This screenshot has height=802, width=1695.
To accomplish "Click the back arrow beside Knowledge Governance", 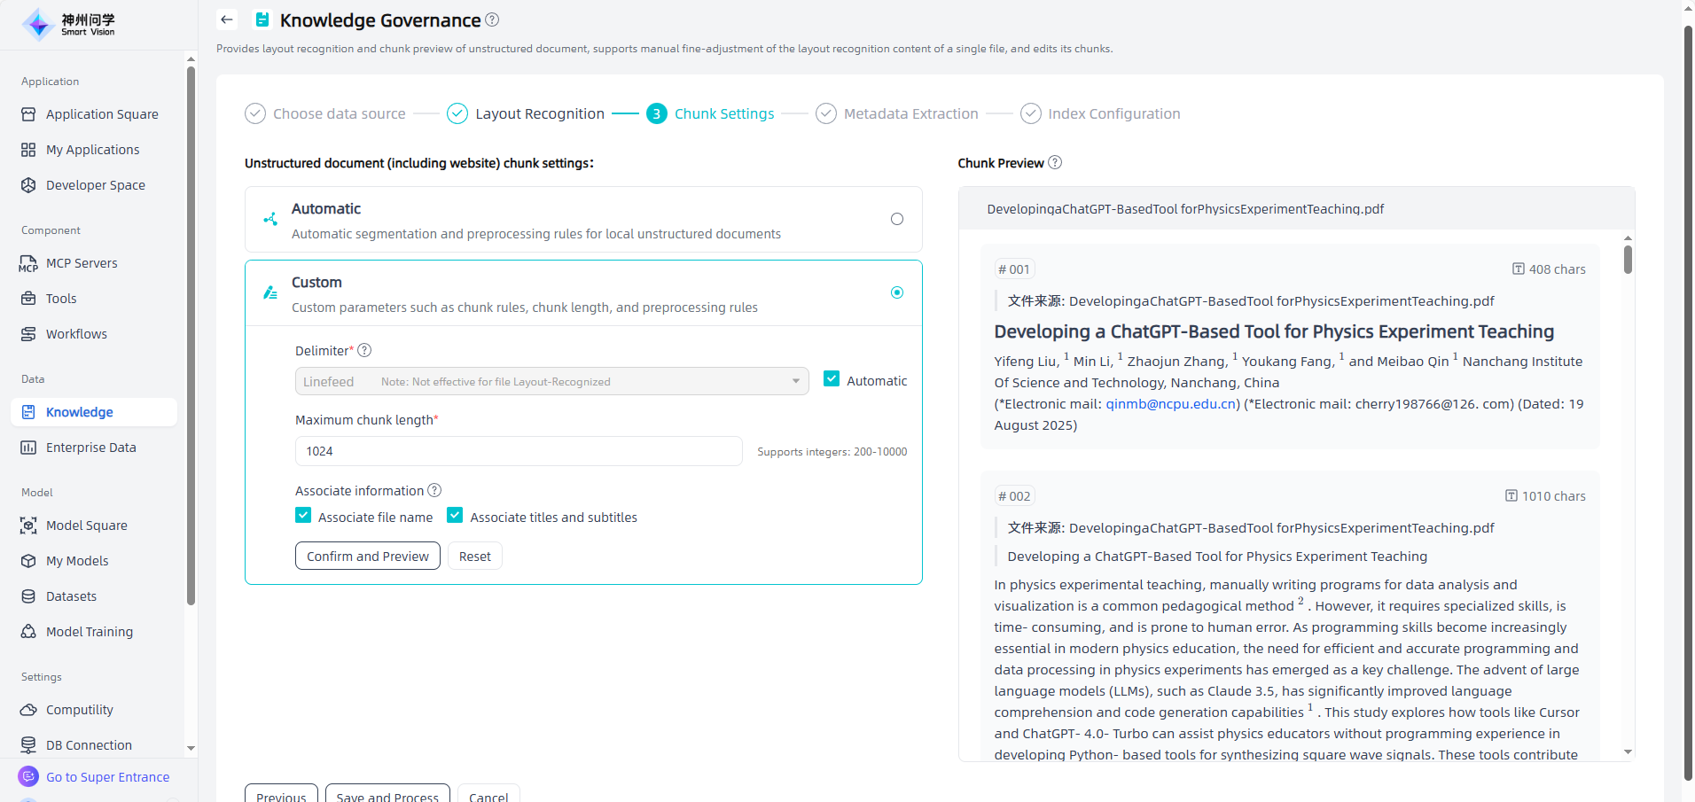I will (x=227, y=19).
